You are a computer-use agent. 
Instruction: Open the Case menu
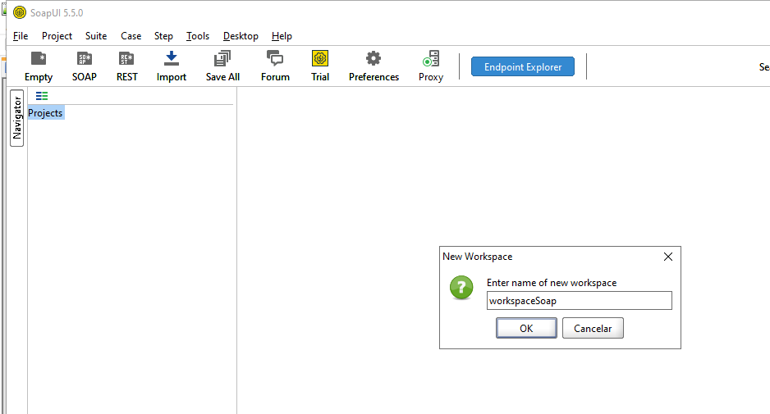click(x=131, y=36)
